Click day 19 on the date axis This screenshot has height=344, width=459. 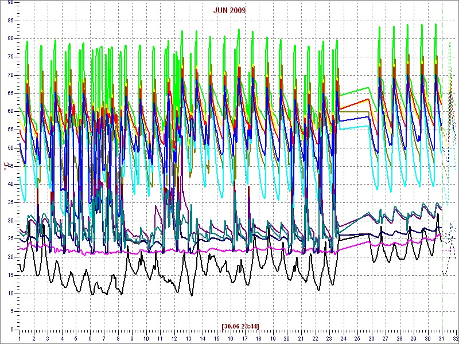(273, 338)
